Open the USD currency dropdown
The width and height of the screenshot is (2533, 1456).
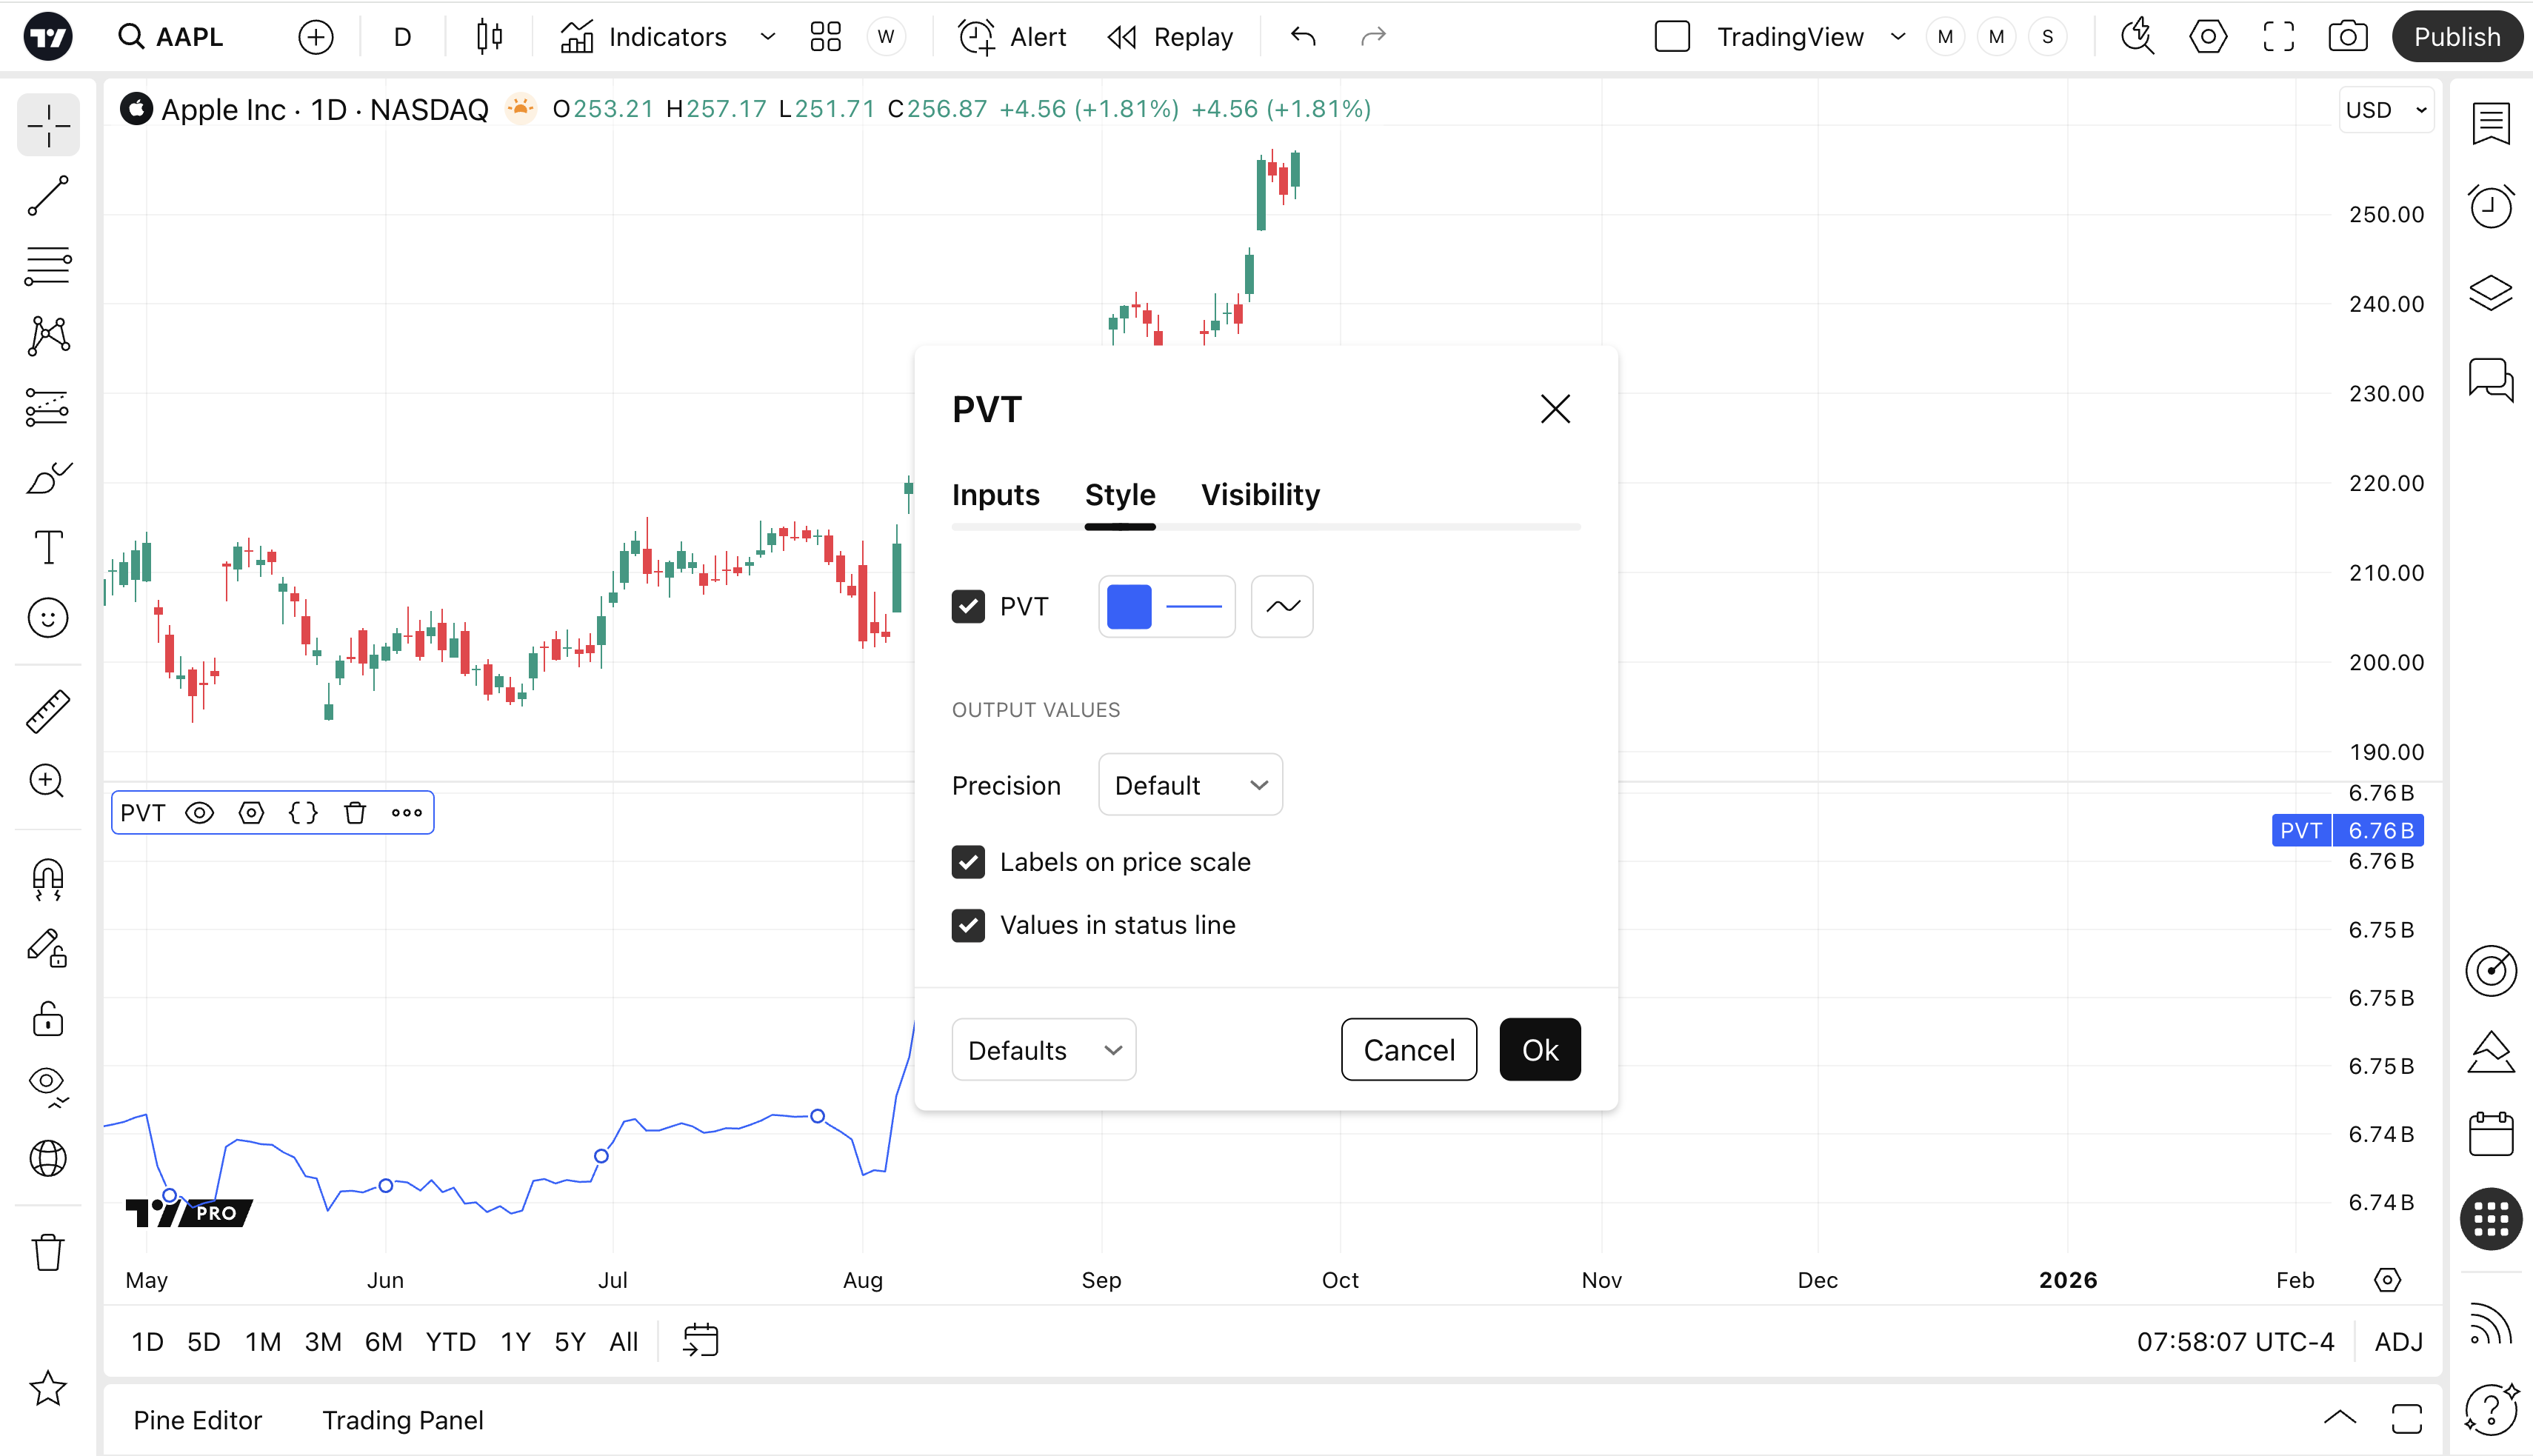click(x=2386, y=110)
